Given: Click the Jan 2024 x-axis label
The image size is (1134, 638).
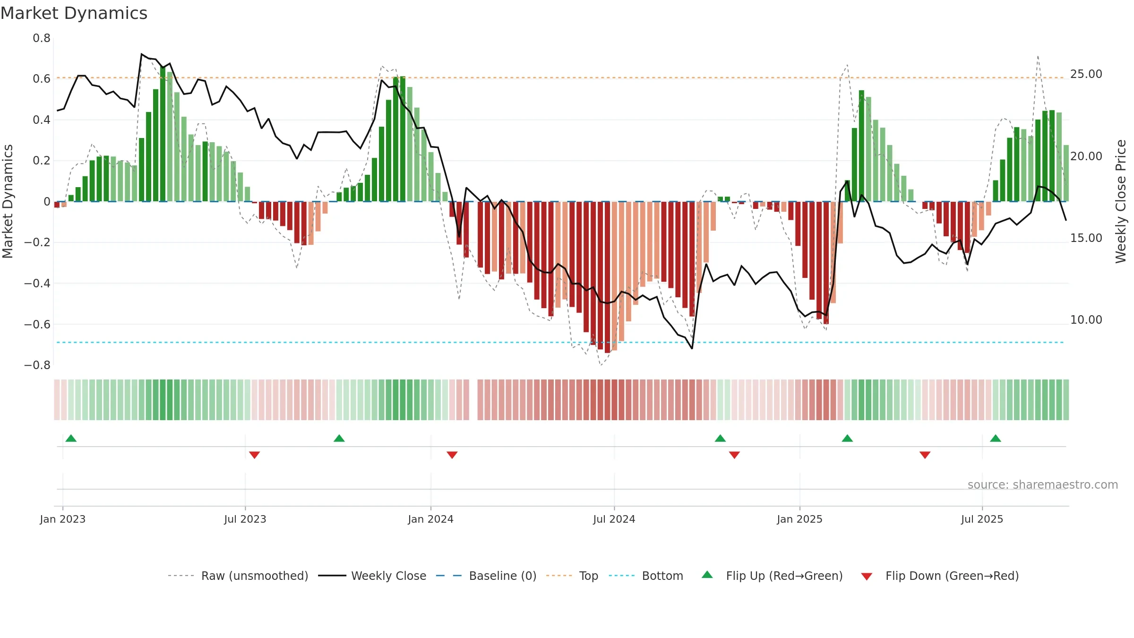Looking at the screenshot, I should (x=431, y=519).
